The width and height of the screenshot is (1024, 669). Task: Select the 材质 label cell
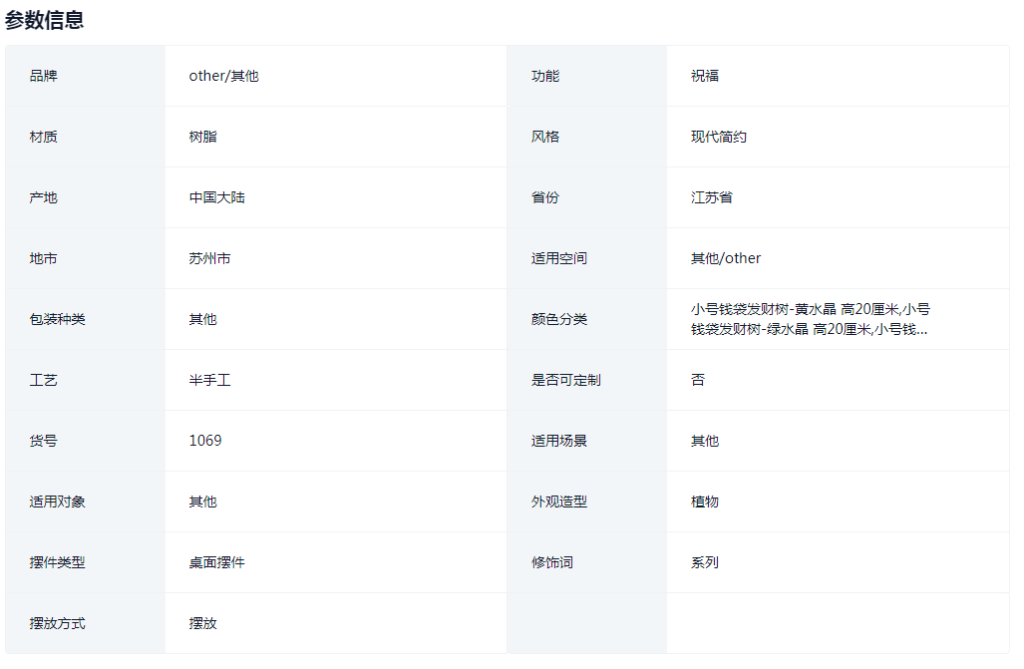[41, 136]
